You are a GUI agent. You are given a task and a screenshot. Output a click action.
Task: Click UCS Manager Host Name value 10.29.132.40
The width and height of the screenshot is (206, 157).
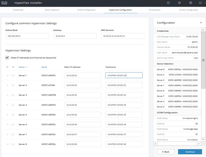pyautogui.click(x=192, y=37)
